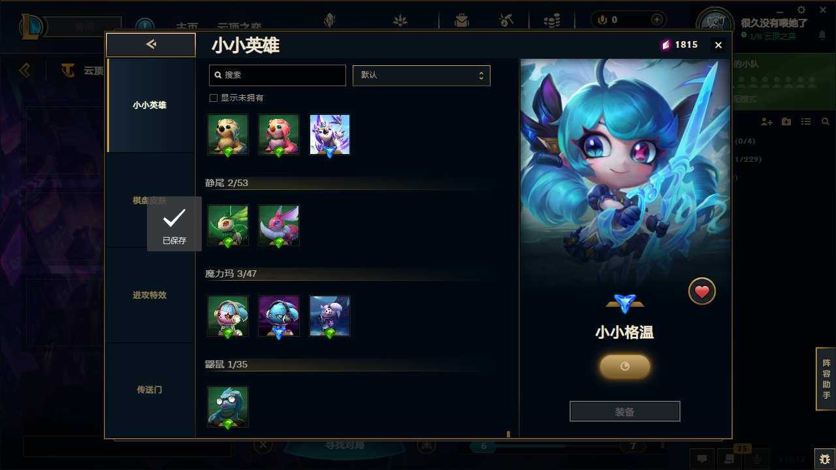Open the 棋盘皮肤 tab
The image size is (836, 470).
150,200
